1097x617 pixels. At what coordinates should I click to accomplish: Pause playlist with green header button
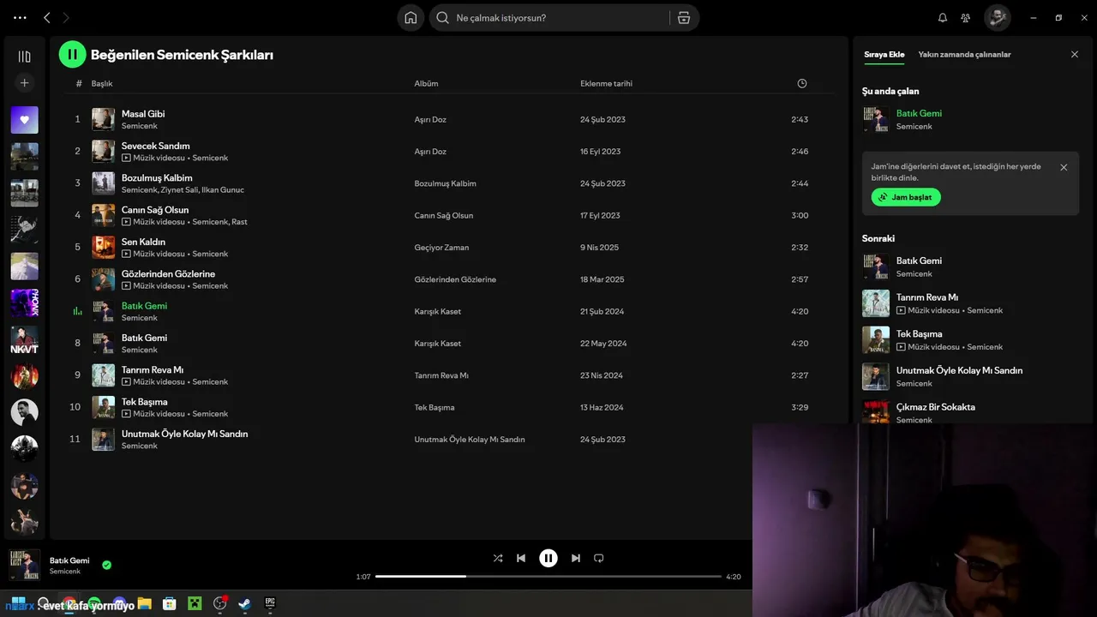point(72,54)
